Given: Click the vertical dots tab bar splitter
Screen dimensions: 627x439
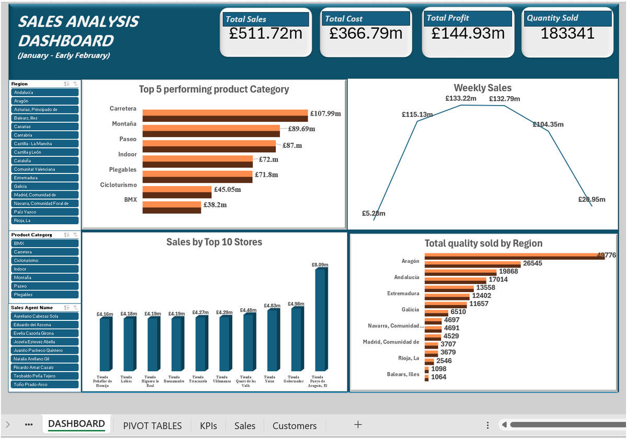Looking at the screenshot, I should coord(487,425).
